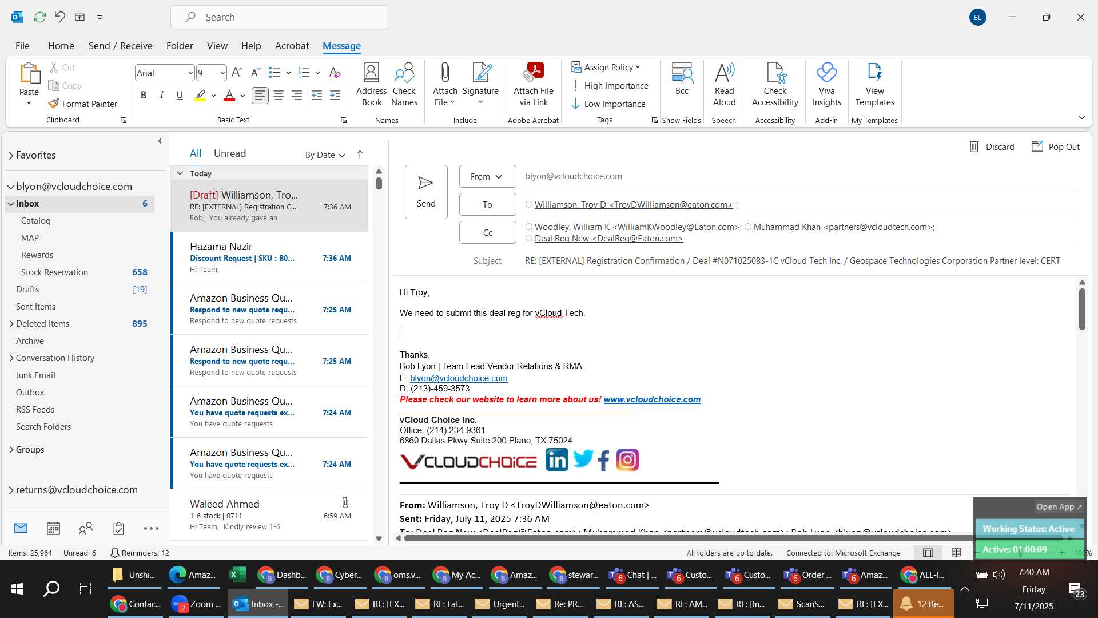Expand returns@vcloudchoice.com account
Screen dimensions: 1098x618
11,490
